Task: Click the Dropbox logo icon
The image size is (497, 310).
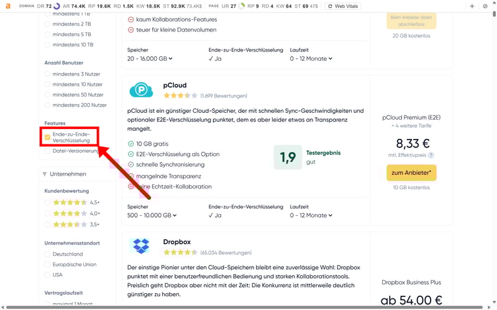Action: coord(141,246)
